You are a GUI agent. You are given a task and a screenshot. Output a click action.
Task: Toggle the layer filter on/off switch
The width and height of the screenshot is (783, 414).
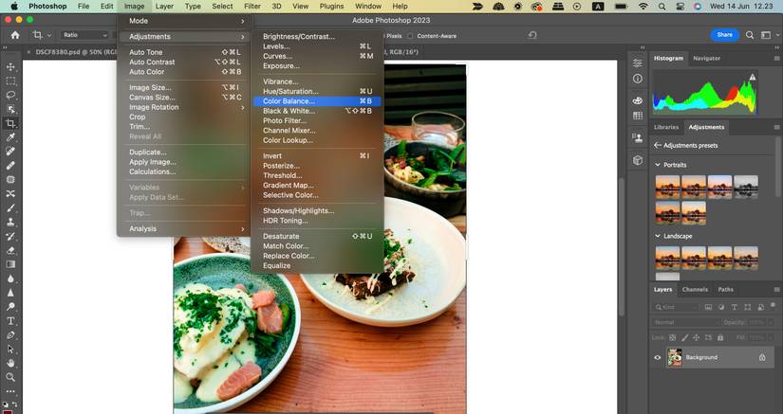click(x=773, y=306)
